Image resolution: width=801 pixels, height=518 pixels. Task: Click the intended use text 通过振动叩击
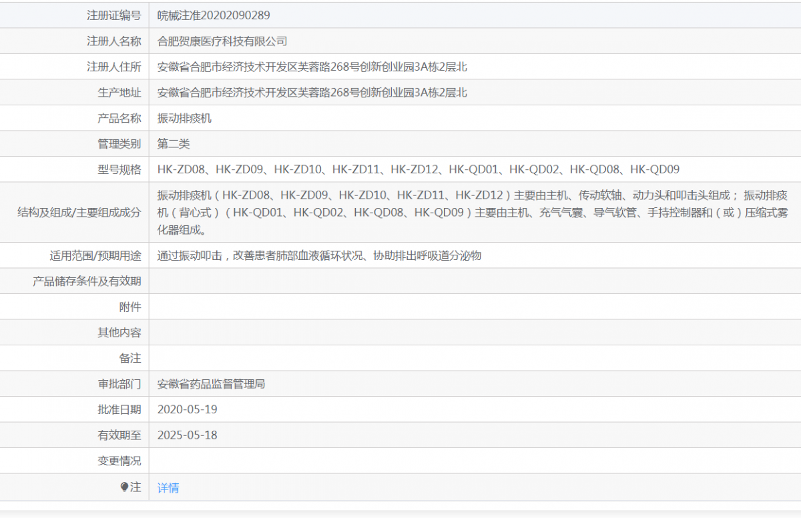[319, 255]
